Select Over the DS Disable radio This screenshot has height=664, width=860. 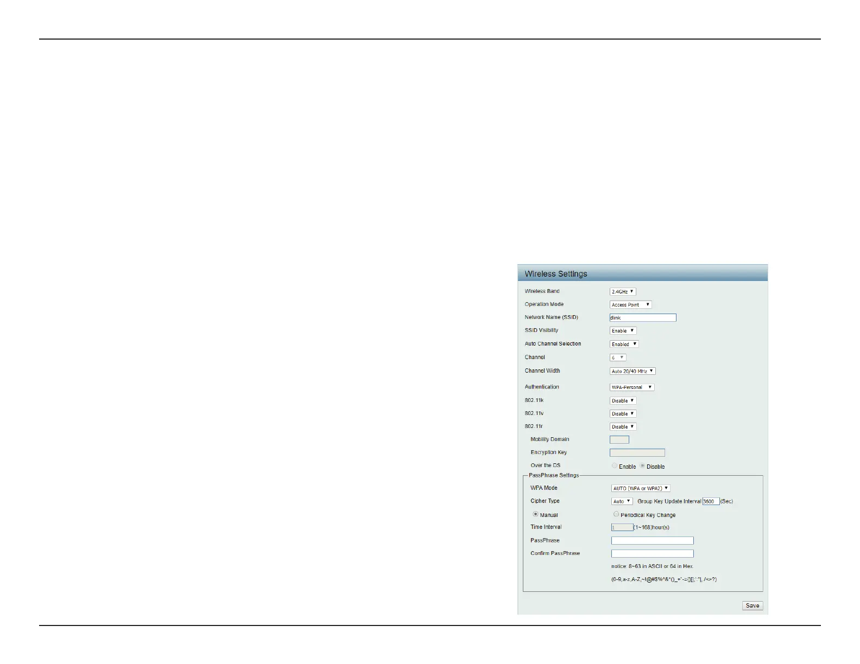[642, 465]
